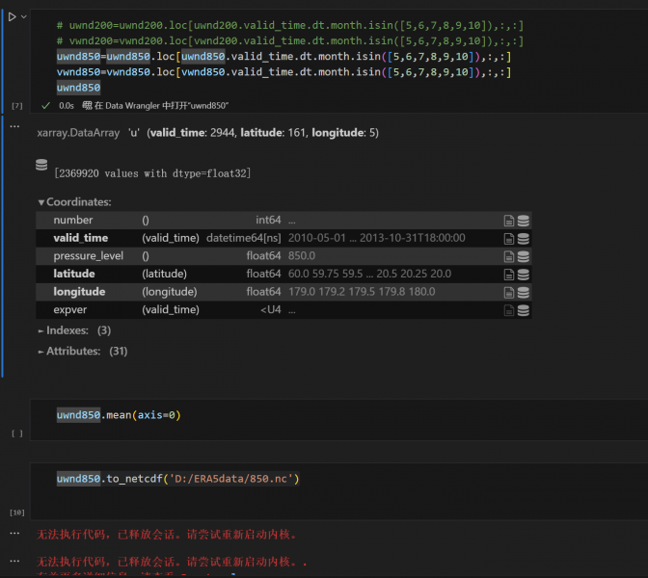Viewport: 648px width, 578px height.
Task: Show attributes for valid_time coordinate
Action: [x=508, y=238]
